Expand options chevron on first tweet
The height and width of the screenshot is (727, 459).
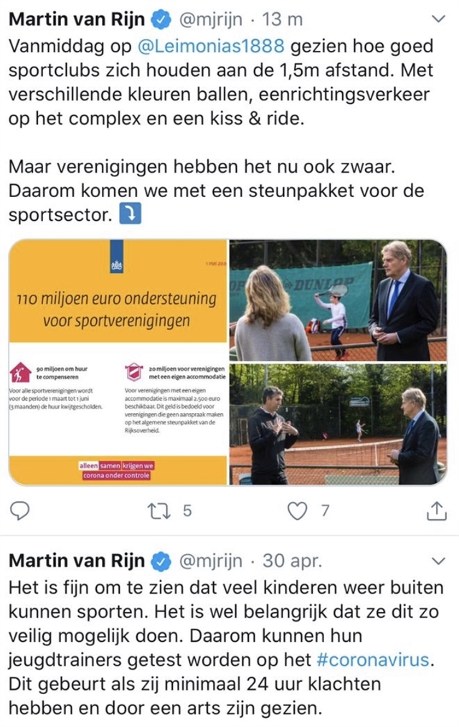point(438,19)
